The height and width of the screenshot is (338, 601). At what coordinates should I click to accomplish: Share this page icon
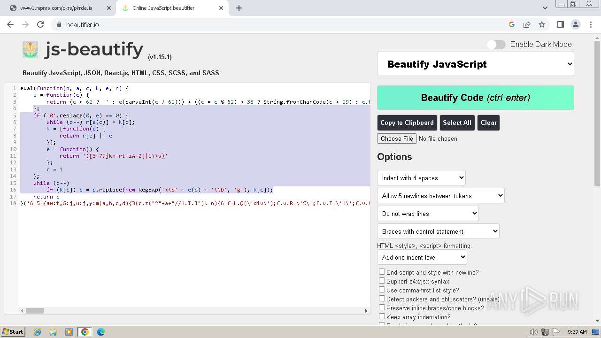[527, 24]
